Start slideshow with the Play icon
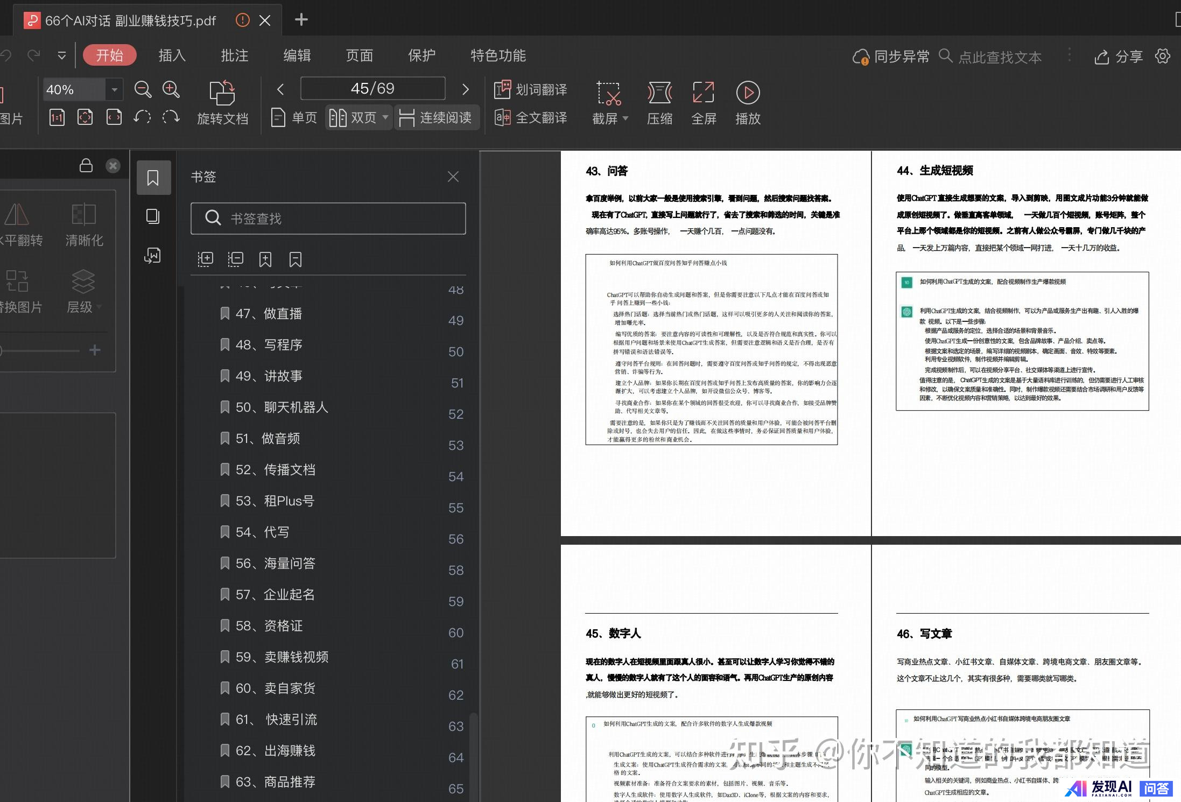The height and width of the screenshot is (802, 1181). point(748,93)
